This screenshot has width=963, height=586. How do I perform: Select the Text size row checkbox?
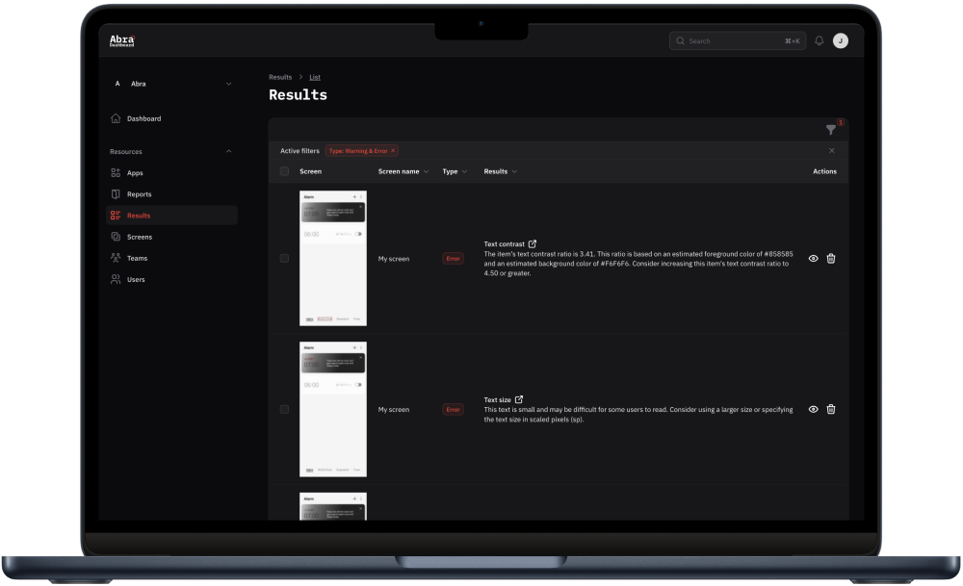point(284,409)
